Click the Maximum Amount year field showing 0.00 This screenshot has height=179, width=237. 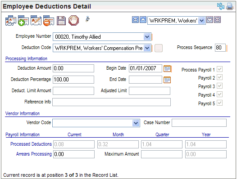[206, 154]
